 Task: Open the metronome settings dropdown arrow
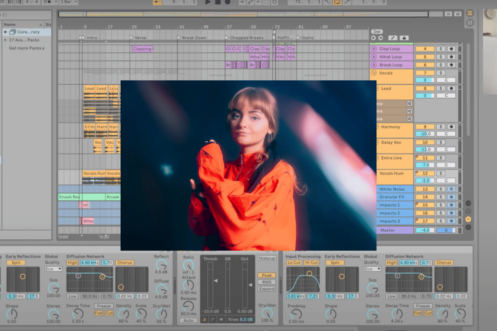[56, 2]
